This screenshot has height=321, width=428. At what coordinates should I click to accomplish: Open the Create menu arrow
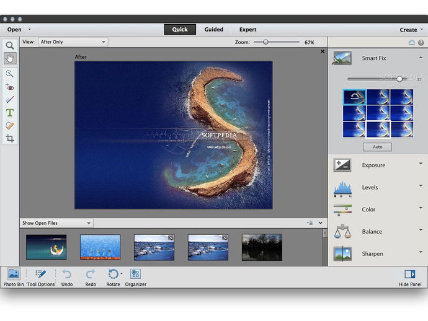(421, 29)
